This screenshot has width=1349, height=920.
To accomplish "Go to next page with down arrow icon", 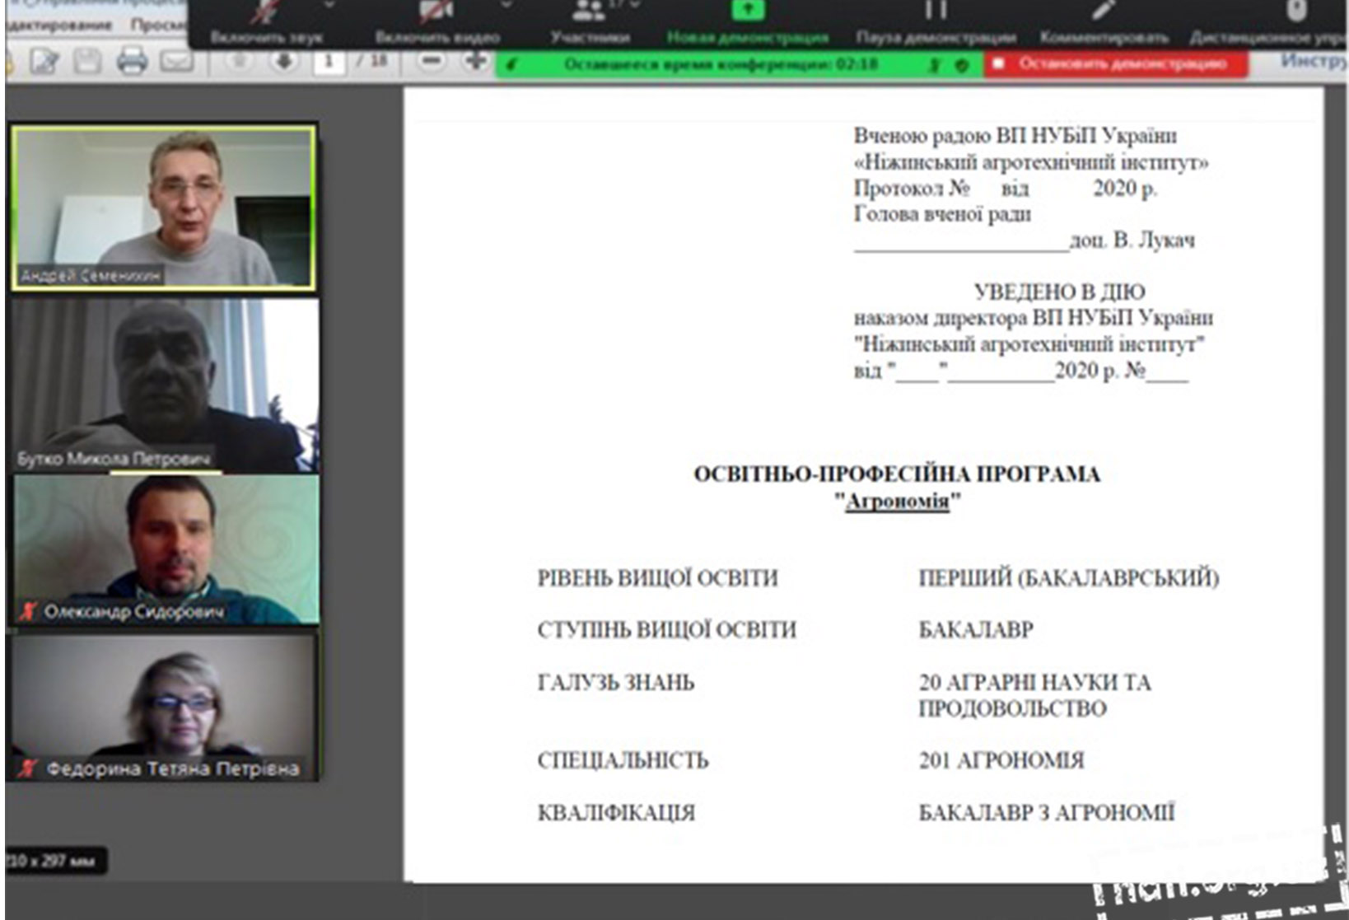I will coord(284,61).
